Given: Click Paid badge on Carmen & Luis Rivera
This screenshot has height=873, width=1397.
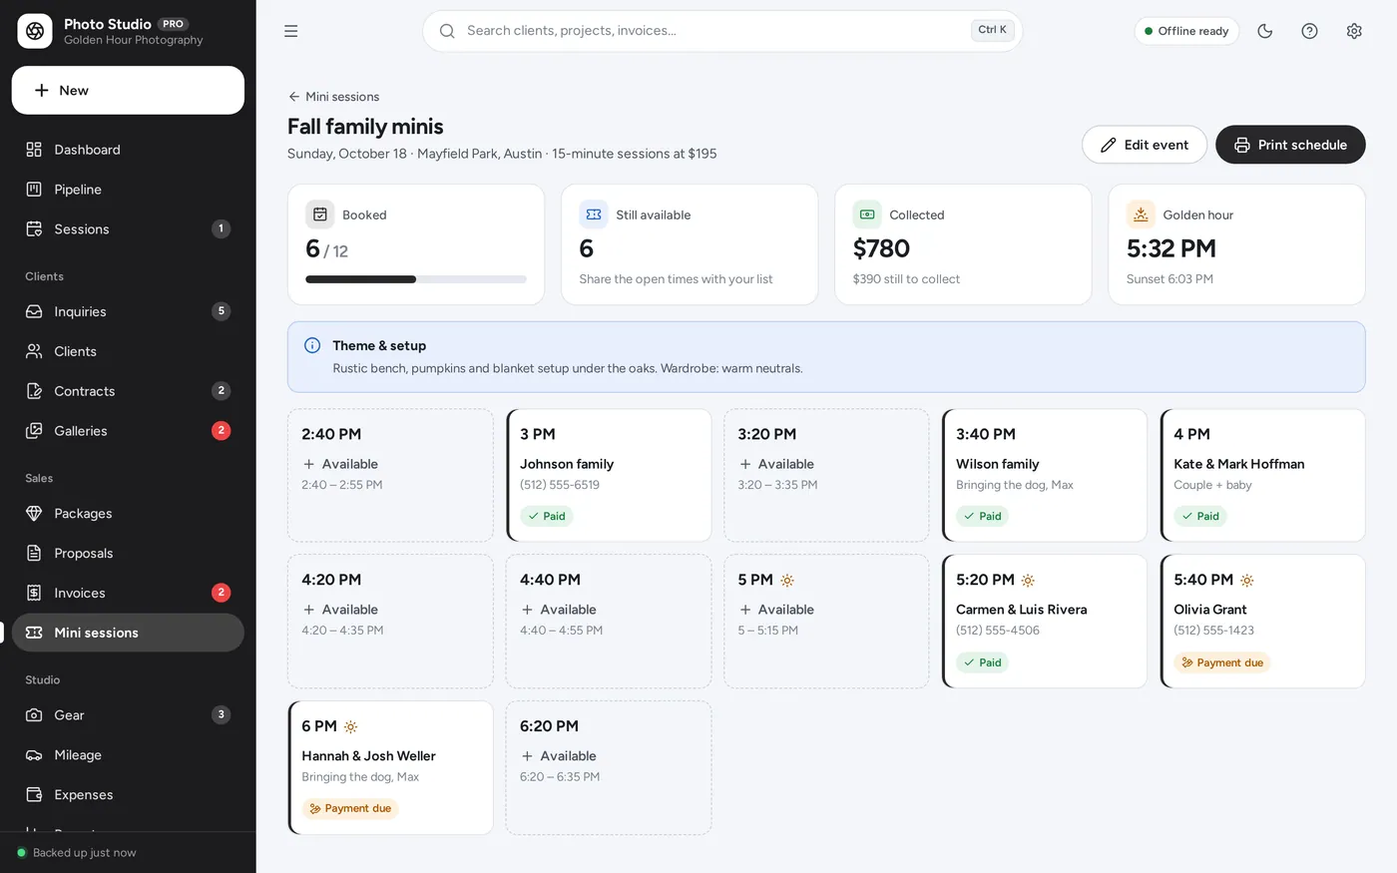Looking at the screenshot, I should click(983, 662).
